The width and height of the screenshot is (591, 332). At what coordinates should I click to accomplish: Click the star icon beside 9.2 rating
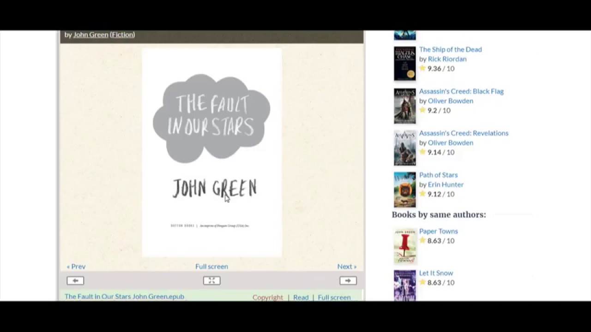point(422,110)
